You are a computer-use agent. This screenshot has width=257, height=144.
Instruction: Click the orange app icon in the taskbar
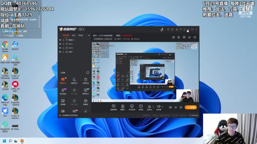[x=22, y=141]
